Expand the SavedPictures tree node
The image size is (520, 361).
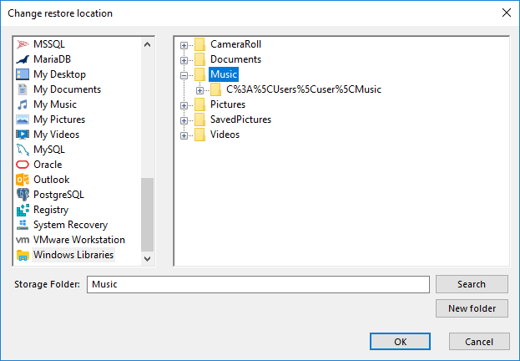click(184, 120)
